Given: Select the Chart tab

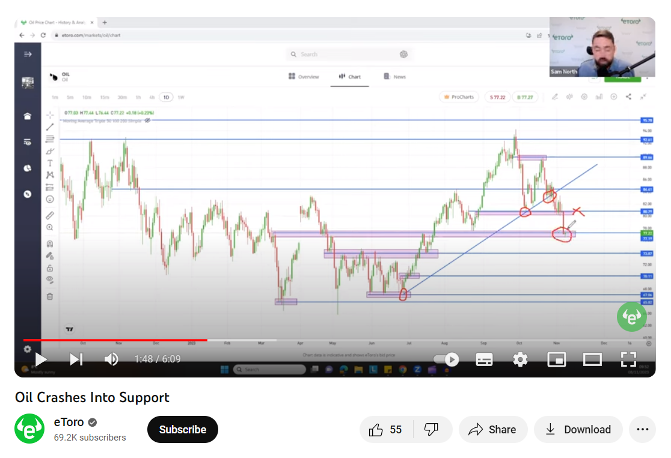Looking at the screenshot, I should click(x=349, y=76).
